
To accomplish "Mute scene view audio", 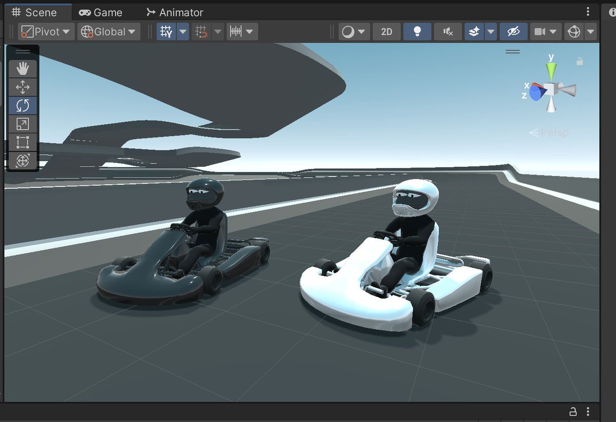I will pos(448,31).
